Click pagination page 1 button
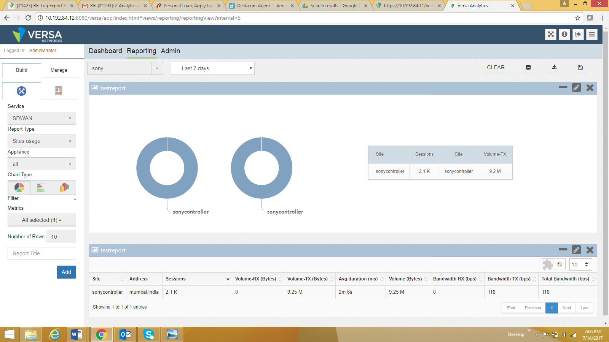 pos(552,308)
